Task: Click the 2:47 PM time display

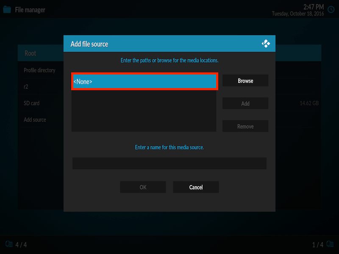Action: (314, 7)
